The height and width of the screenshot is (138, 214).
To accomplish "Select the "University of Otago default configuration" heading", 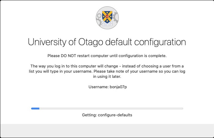I will (x=107, y=42).
